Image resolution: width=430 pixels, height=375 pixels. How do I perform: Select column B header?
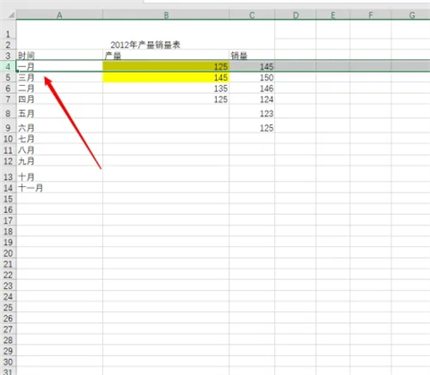166,14
